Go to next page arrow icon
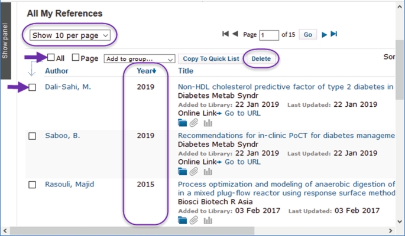This screenshot has width=405, height=236. point(324,35)
